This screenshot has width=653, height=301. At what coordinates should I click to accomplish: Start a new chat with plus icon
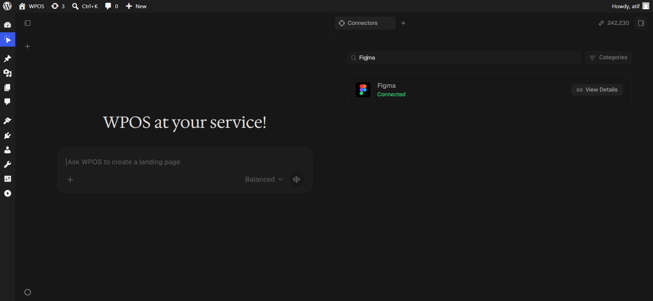click(28, 46)
